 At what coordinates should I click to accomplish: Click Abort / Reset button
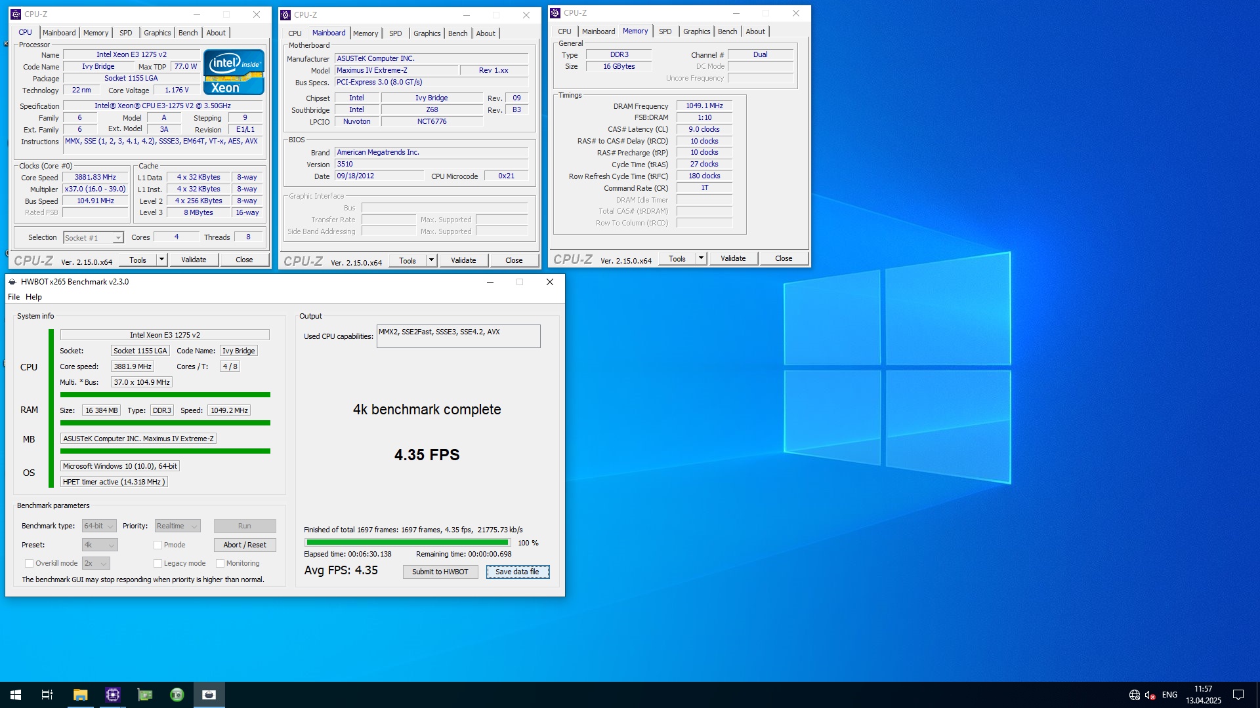(245, 545)
